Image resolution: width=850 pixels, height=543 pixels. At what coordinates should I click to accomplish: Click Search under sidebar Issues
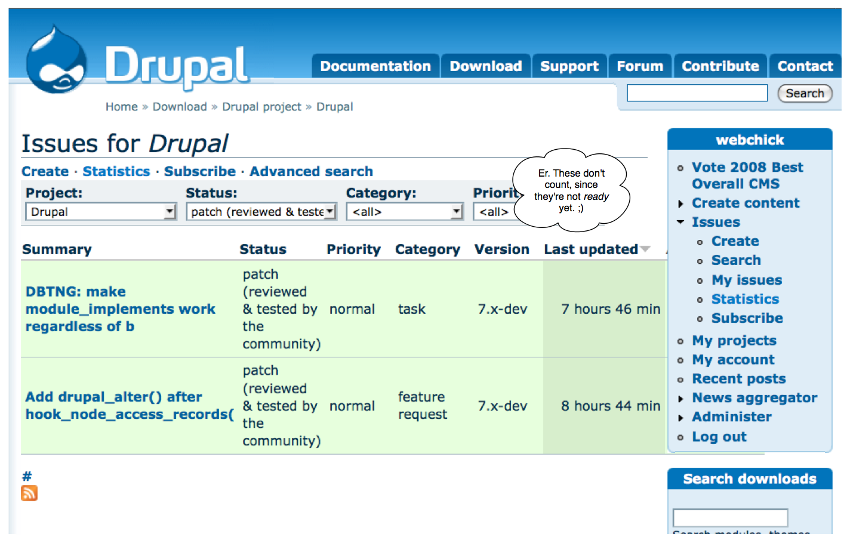736,260
